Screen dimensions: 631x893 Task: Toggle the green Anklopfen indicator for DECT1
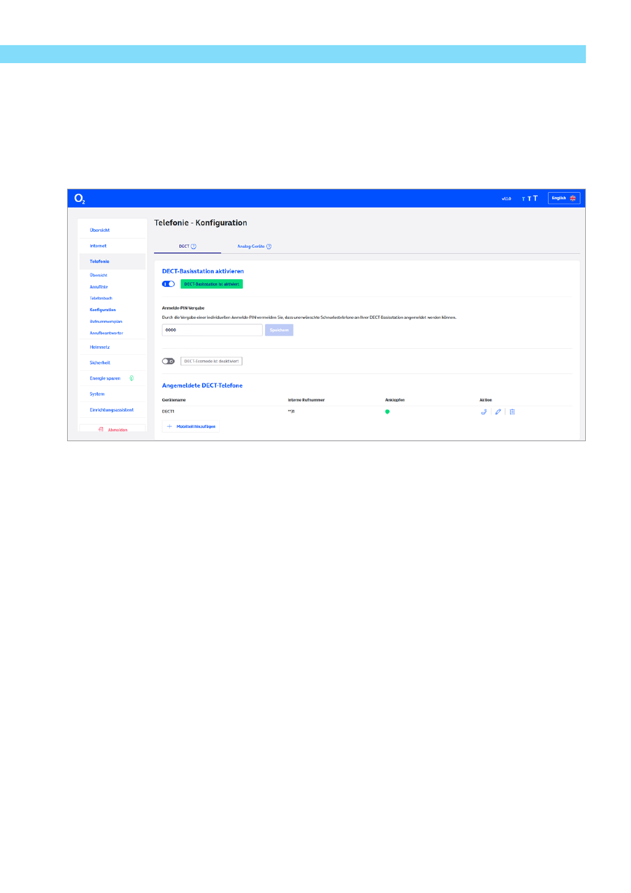click(387, 412)
